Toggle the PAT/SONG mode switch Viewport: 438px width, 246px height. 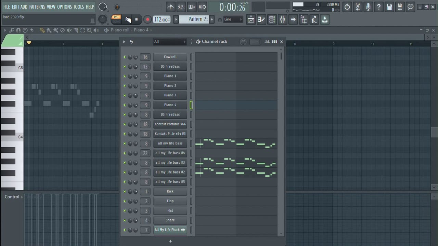coord(116,19)
